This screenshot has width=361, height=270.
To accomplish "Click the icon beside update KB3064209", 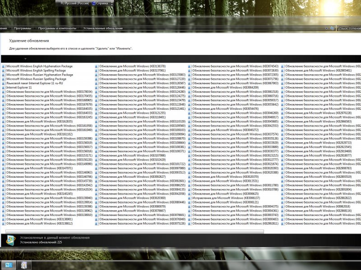I will tap(190, 87).
